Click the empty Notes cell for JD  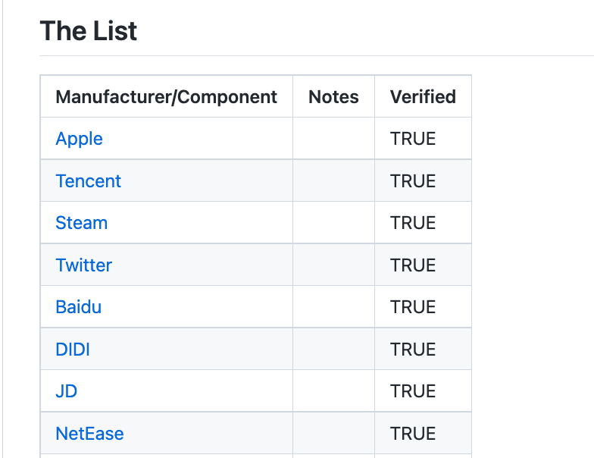pos(333,391)
